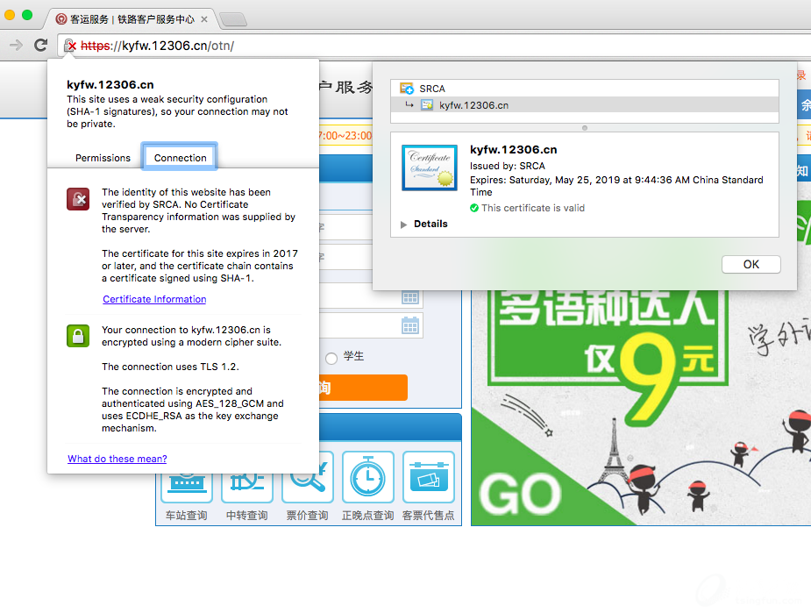
Task: Open the lower date picker calendar icon
Action: coord(410,326)
